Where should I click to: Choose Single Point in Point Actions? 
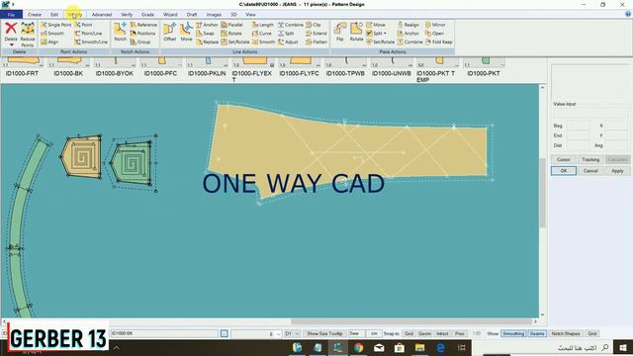click(x=55, y=25)
